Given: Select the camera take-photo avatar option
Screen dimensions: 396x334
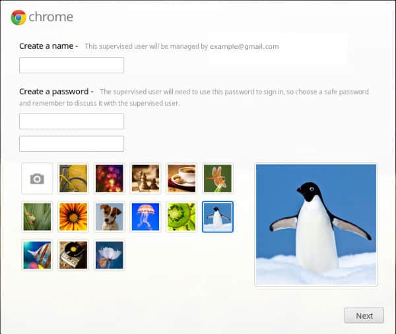Looking at the screenshot, I should [x=37, y=179].
